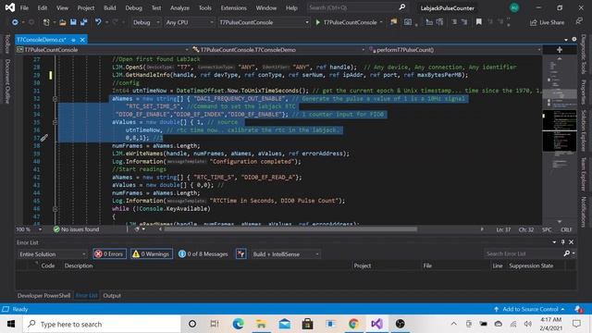Click the split editor plus icon
Image resolution: width=592 pixels, height=333 pixels.
560,49
